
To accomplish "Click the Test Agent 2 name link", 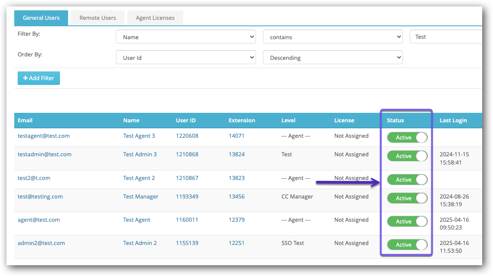I will pyautogui.click(x=139, y=178).
